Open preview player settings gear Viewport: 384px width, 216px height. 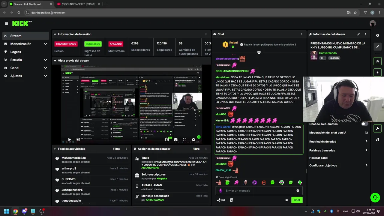pyautogui.click(x=193, y=139)
